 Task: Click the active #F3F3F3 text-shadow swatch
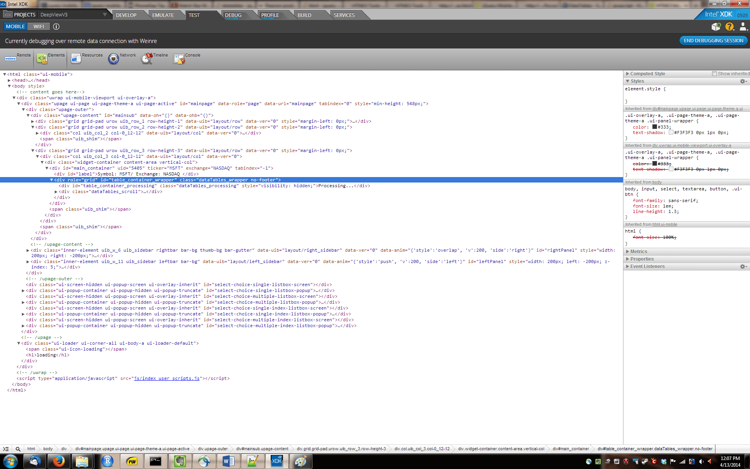671,132
